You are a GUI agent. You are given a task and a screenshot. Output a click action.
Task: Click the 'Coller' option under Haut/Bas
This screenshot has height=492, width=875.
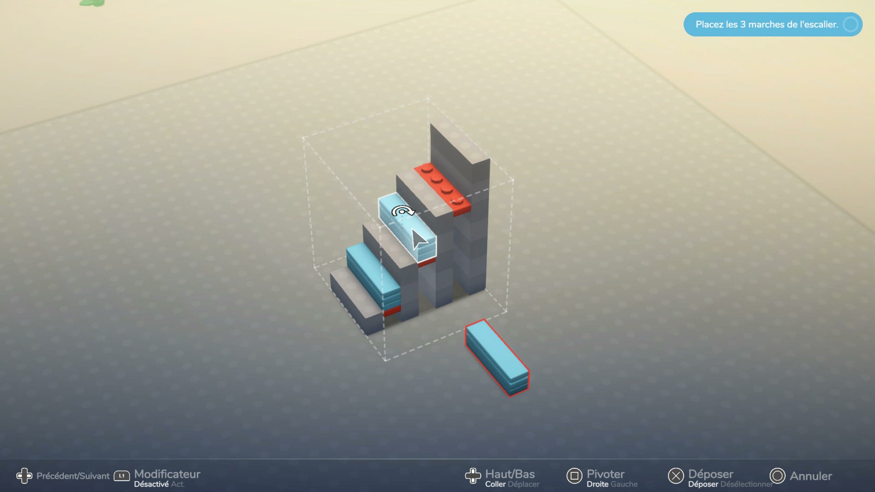pos(495,484)
